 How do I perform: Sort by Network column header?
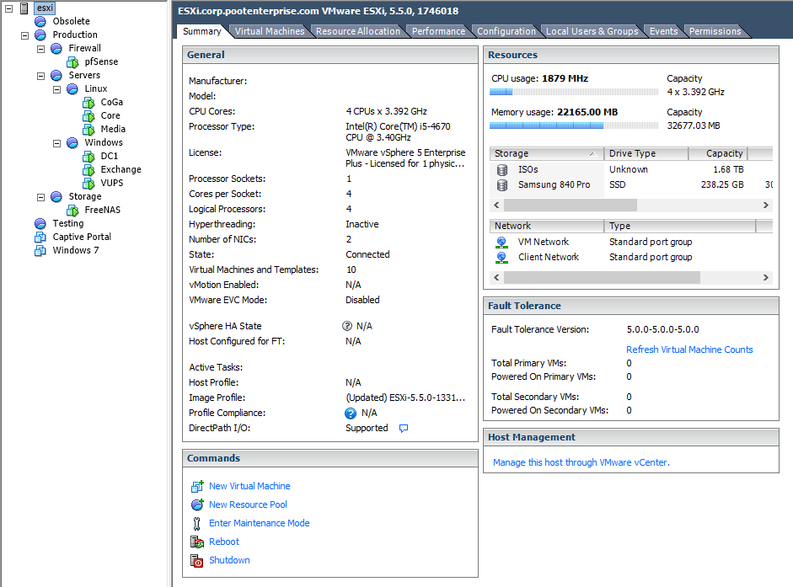tap(547, 226)
